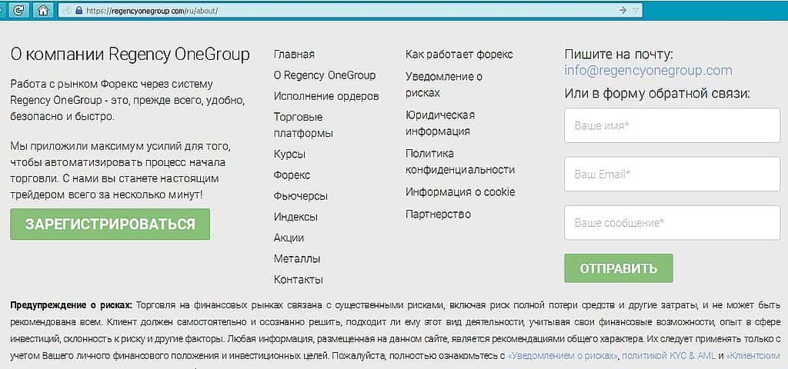Click the browser reload icon
788x369 pixels.
point(21,10)
